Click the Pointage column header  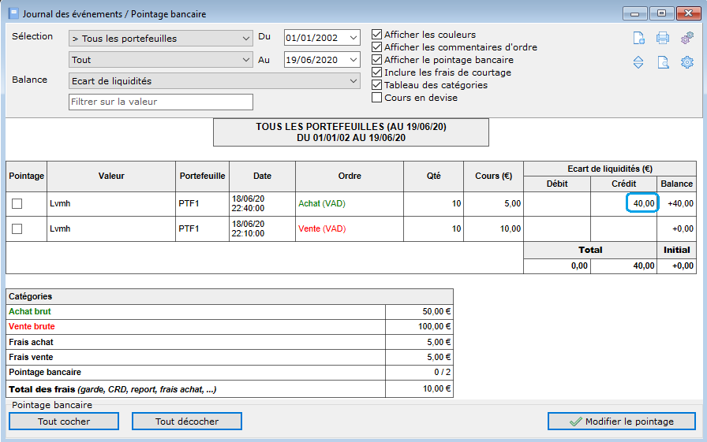click(x=27, y=176)
